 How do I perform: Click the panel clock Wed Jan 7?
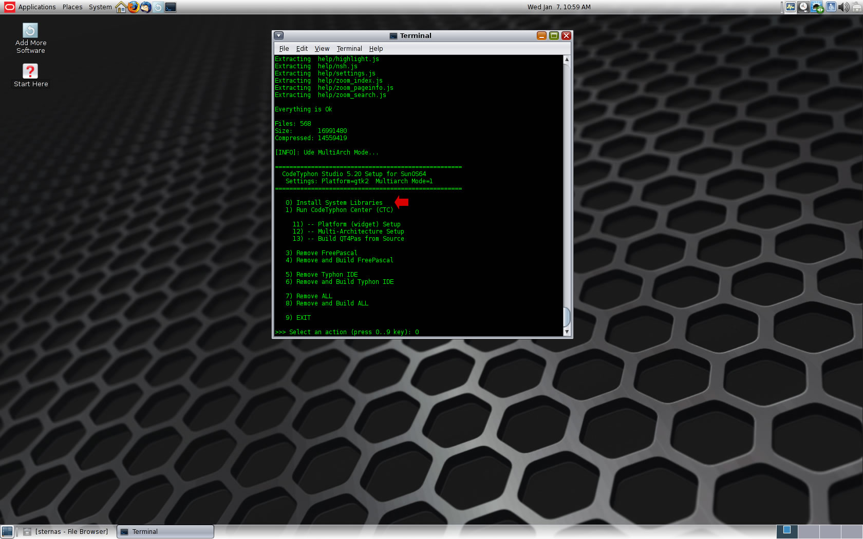click(x=559, y=7)
